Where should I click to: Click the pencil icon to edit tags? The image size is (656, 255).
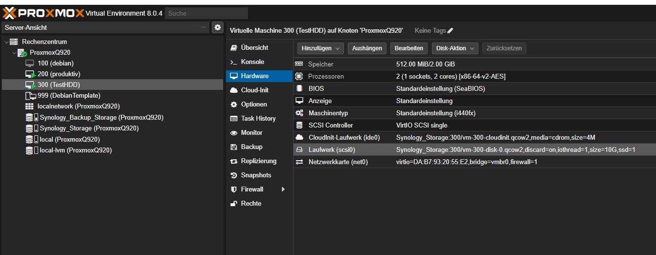(450, 31)
